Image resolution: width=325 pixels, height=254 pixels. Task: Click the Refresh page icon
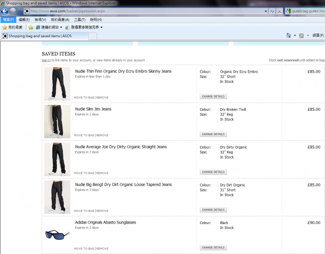272,11
